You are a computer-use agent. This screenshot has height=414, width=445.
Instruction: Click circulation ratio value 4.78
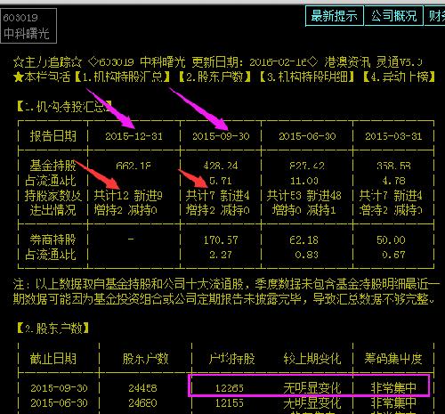(393, 181)
